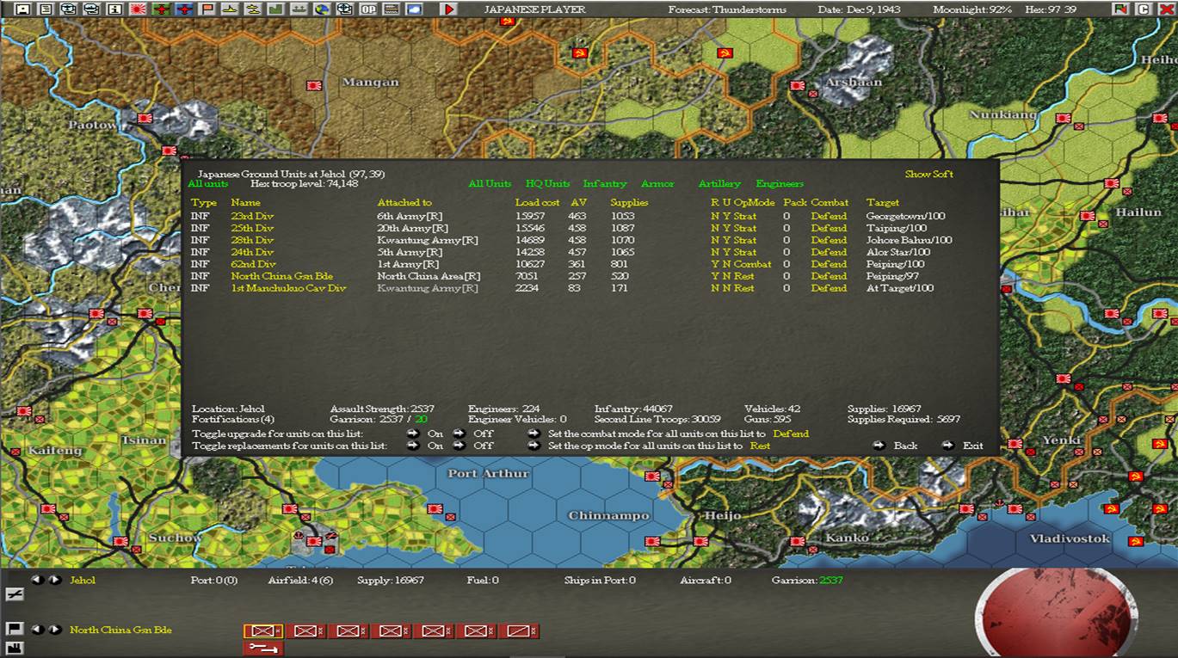Filter list to HQ Units
Viewport: 1178px width, 658px height.
click(x=548, y=183)
